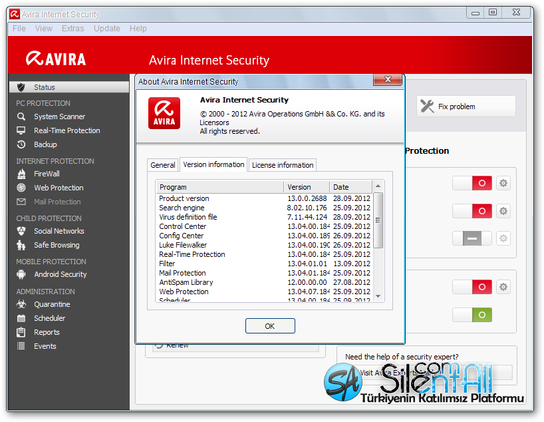
Task: Switch the topmost red toggle under the Protection heading
Action: (x=472, y=183)
